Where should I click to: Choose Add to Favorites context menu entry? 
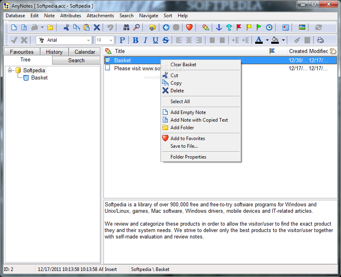pos(201,138)
